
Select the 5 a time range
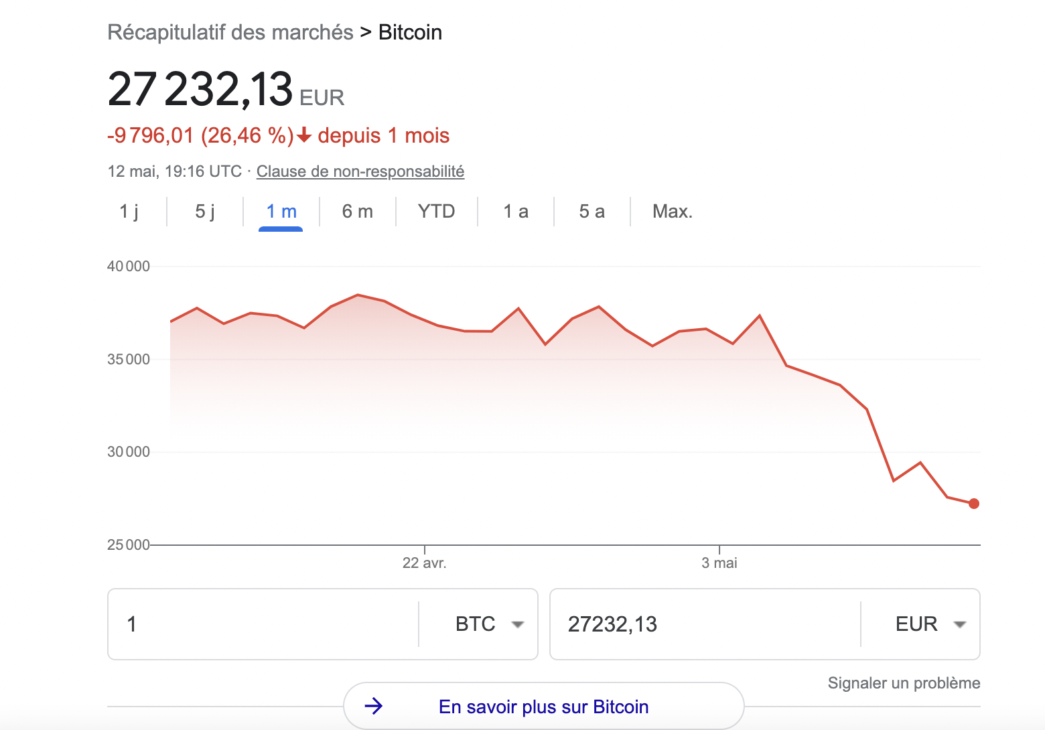(x=591, y=212)
